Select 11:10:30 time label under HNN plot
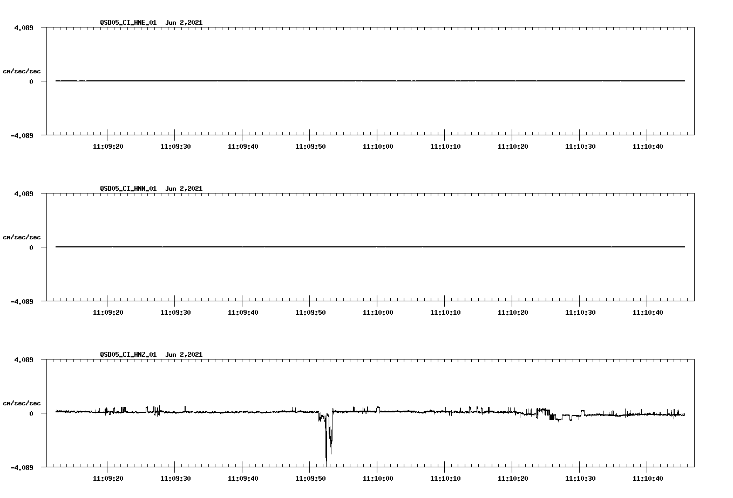 coord(580,312)
